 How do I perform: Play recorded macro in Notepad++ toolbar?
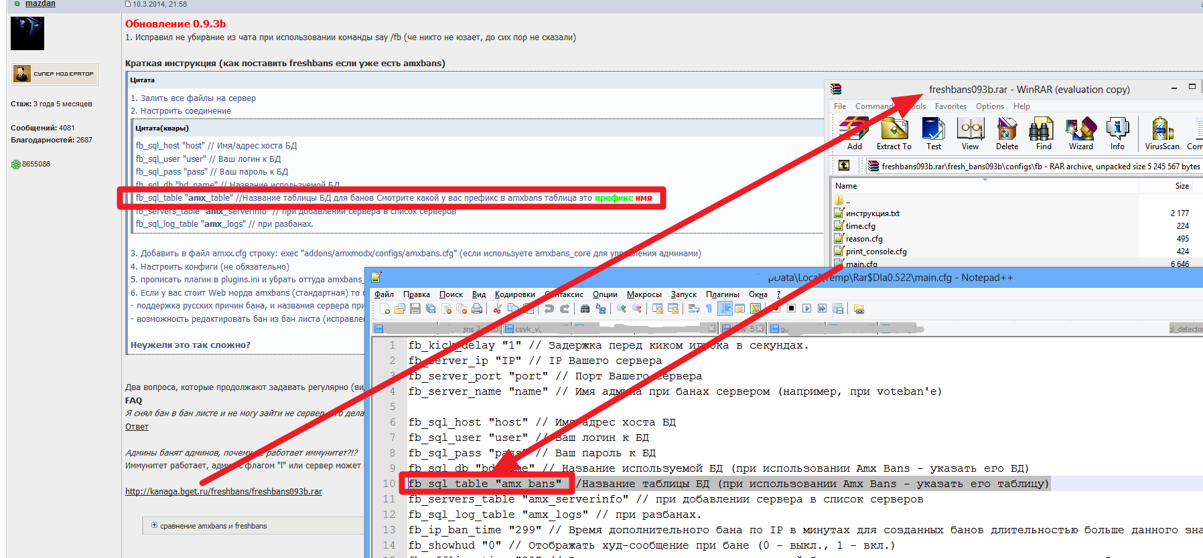[806, 308]
